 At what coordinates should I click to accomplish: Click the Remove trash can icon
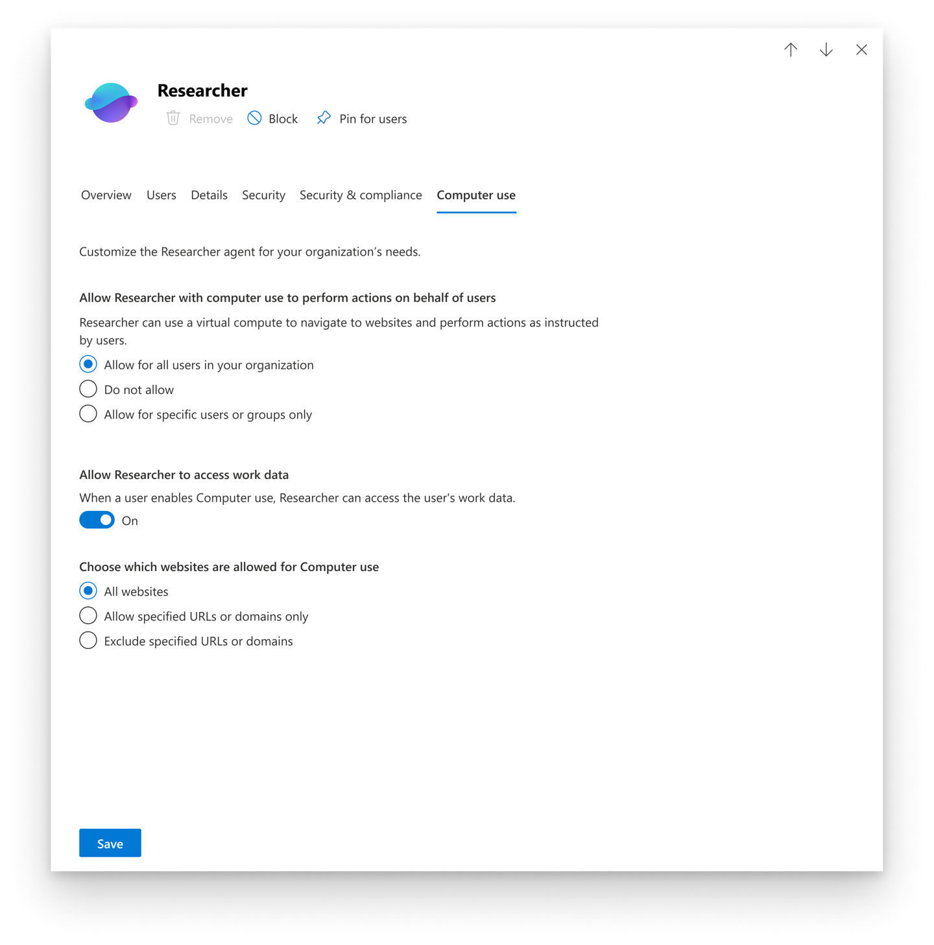coord(173,118)
